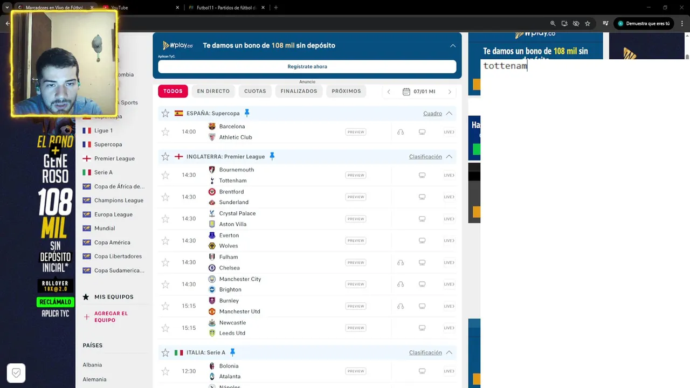This screenshot has width=690, height=388.
Task: Go to previous day arrow
Action: (x=389, y=92)
